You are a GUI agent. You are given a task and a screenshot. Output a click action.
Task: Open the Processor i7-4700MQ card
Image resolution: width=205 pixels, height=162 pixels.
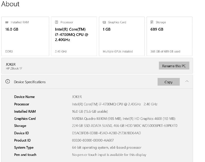coord(74,36)
